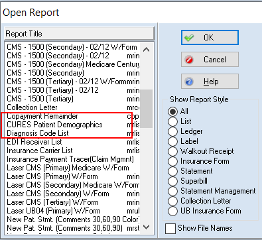Select CMS - 1500 (Secondary) Medicare Century

click(x=73, y=64)
